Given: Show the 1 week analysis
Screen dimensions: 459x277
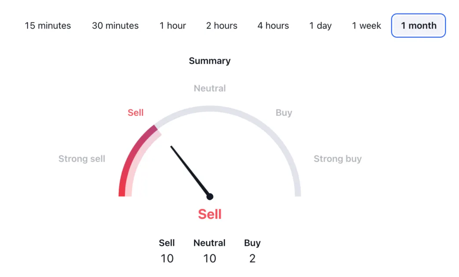Looking at the screenshot, I should 366,25.
